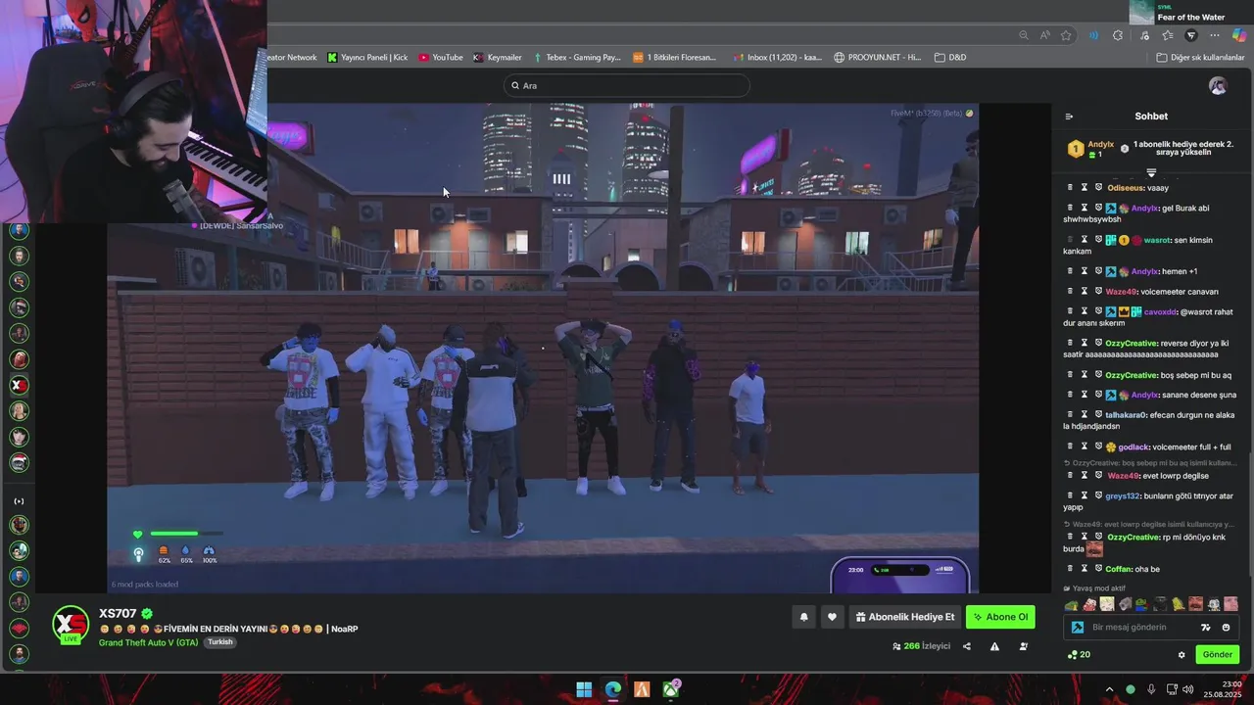The image size is (1254, 705).
Task: Show hidden system tray icons chevron
Action: 1110,689
